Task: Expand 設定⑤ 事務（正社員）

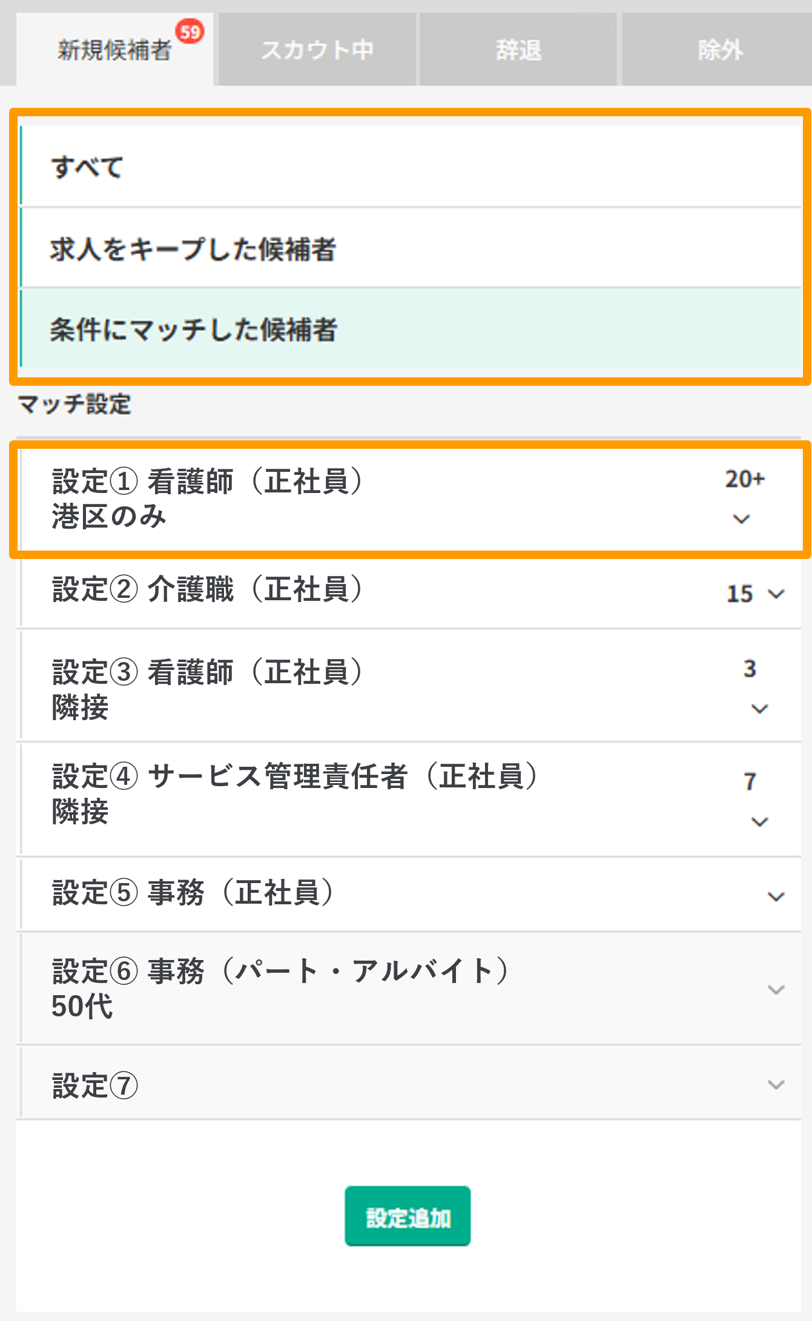Action: click(x=775, y=896)
